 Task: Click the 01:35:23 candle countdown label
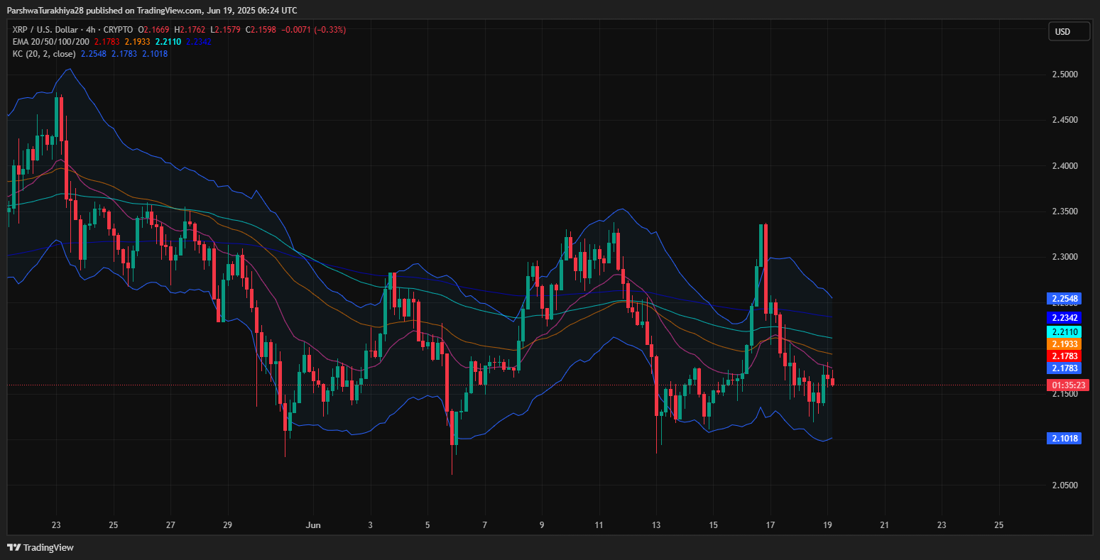click(1068, 385)
